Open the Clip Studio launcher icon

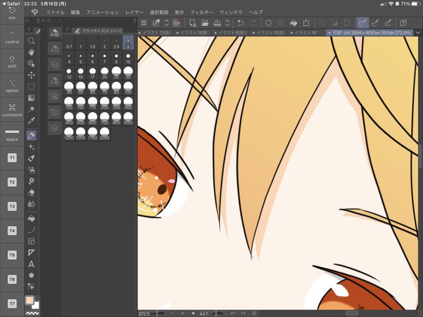tap(177, 23)
